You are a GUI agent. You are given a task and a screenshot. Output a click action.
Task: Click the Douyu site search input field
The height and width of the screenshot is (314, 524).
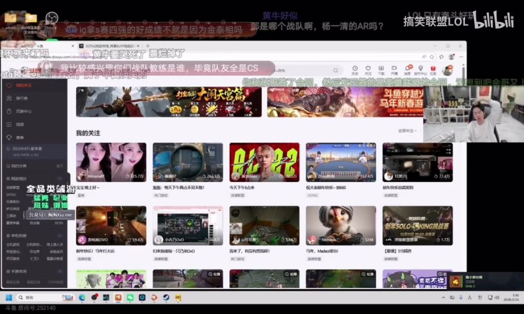[x=303, y=71]
